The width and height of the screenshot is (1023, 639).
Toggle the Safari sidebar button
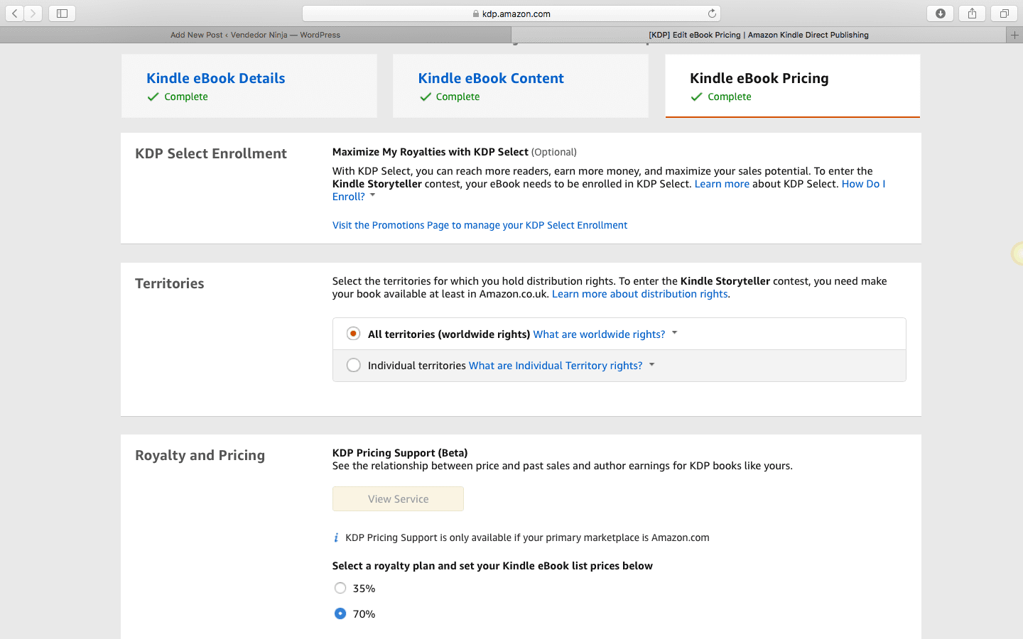[x=62, y=13]
